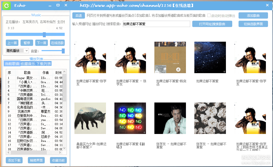Open the 下载列表 tab
This screenshot has width=273, height=167.
point(44,64)
